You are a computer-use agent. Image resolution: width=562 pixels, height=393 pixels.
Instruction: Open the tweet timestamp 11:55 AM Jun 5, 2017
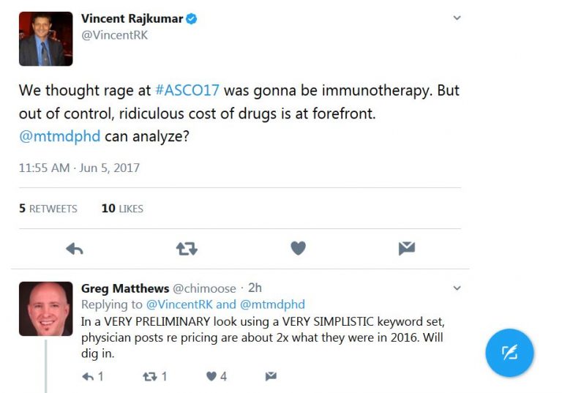[79, 168]
